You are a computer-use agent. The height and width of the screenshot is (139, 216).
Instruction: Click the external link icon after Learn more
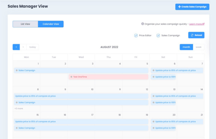tap(203, 24)
